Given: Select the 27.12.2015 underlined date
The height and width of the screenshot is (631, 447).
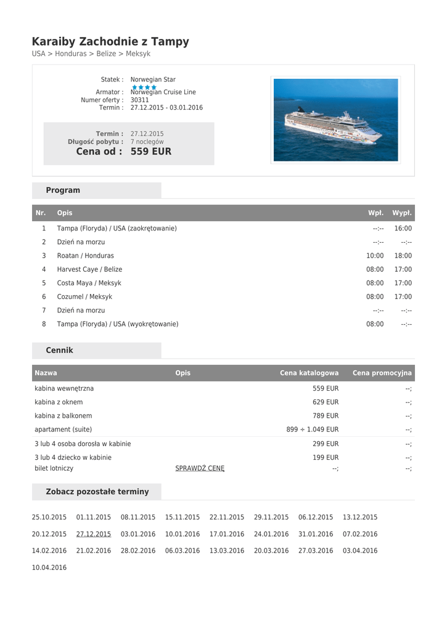Looking at the screenshot, I should (94, 534).
